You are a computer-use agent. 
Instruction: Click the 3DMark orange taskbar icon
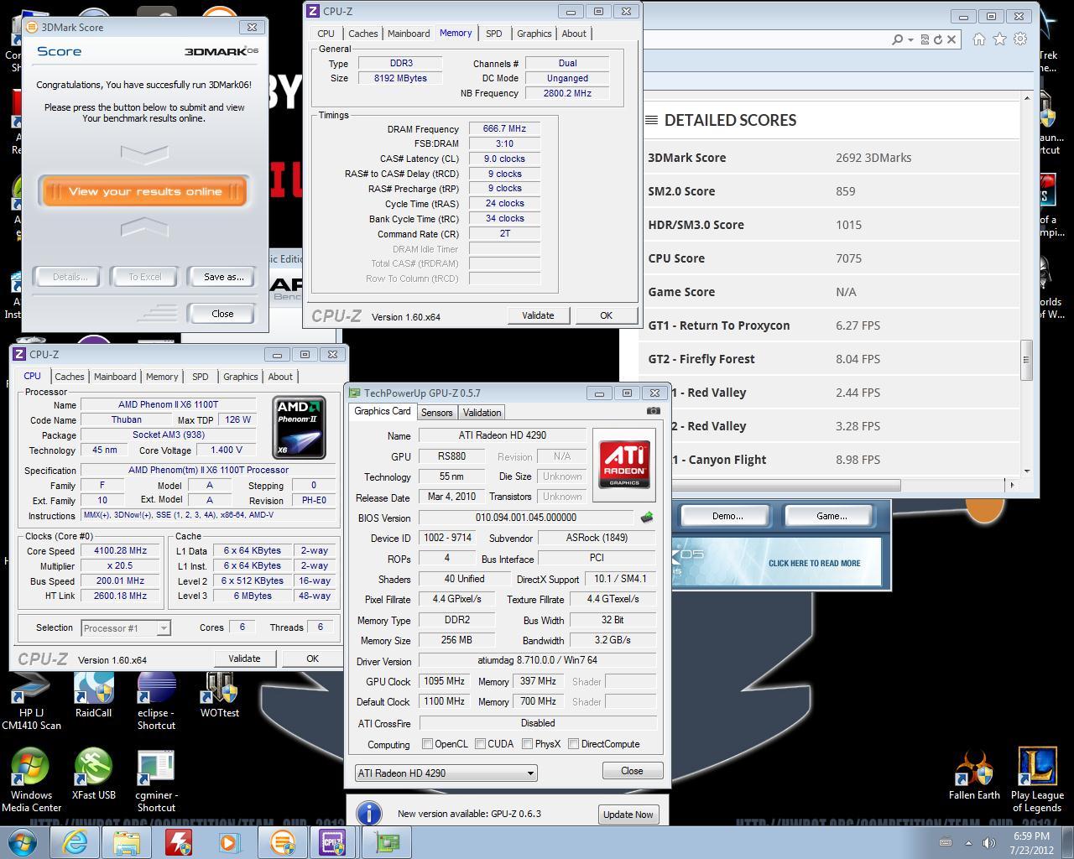[x=282, y=842]
